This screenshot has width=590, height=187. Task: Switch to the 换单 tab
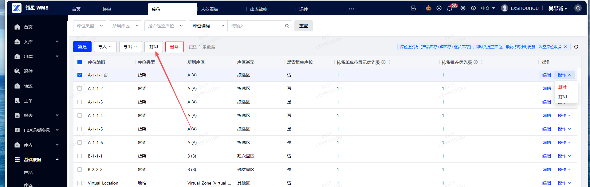click(107, 9)
